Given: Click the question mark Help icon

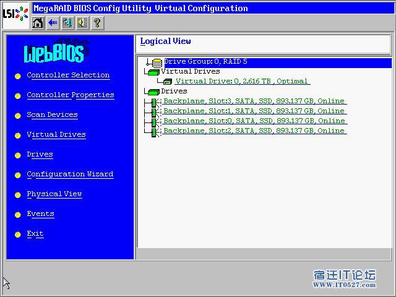Looking at the screenshot, I should pyautogui.click(x=98, y=23).
